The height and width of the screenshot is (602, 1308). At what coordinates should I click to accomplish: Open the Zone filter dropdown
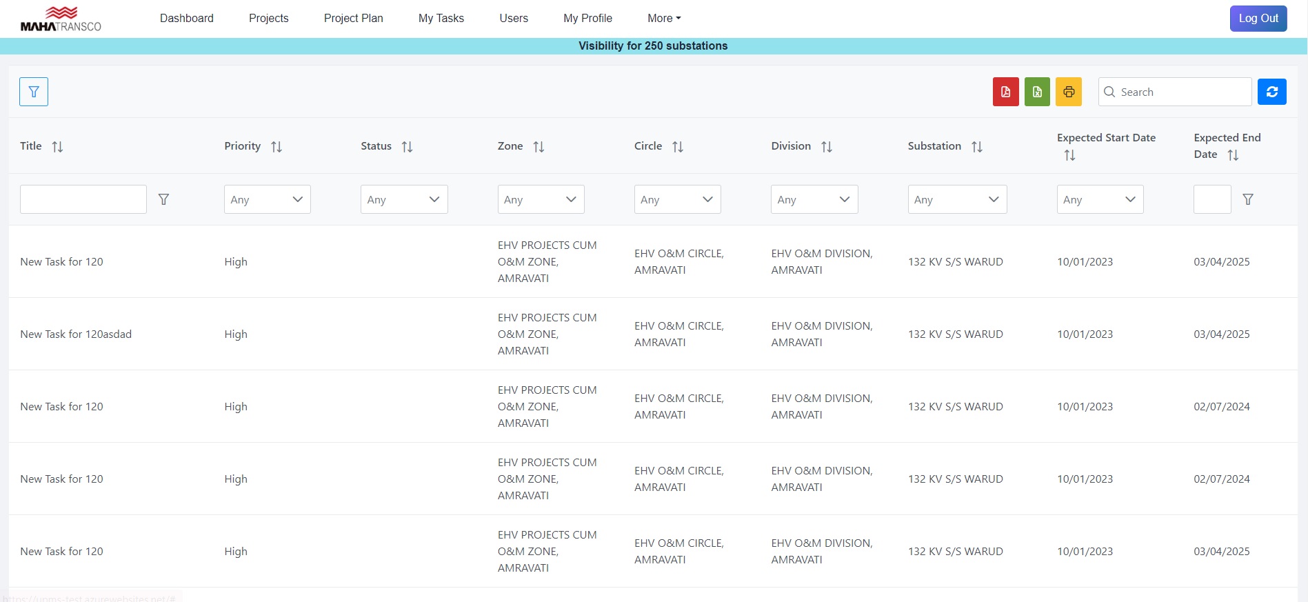tap(541, 199)
